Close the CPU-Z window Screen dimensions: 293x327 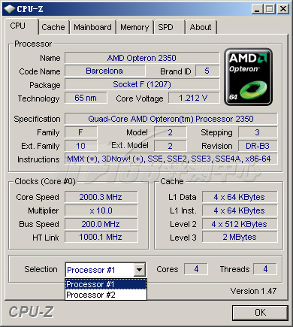(283, 9)
